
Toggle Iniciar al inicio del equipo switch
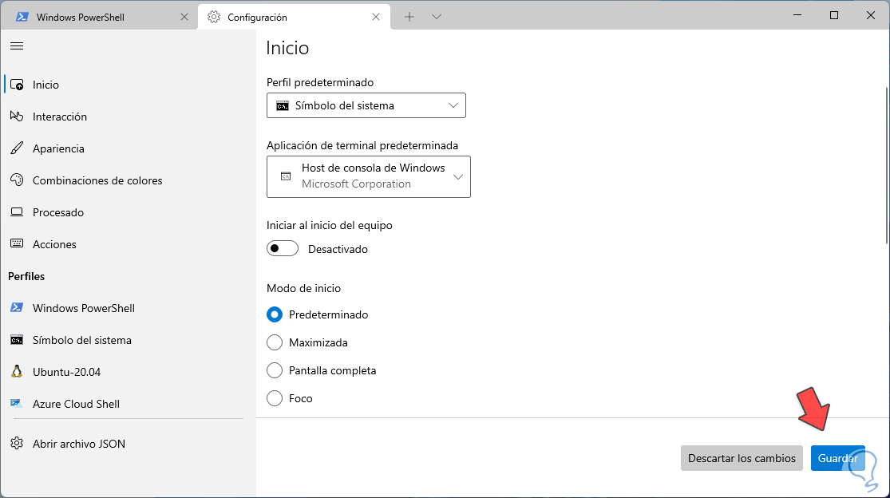click(283, 249)
